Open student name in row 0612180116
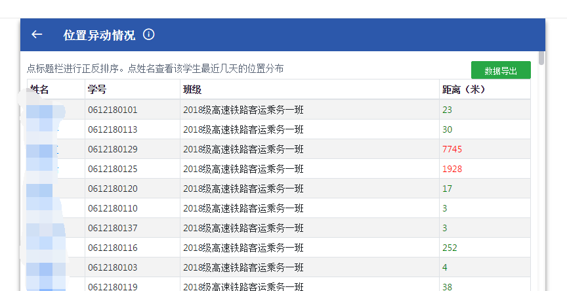 tap(46, 248)
